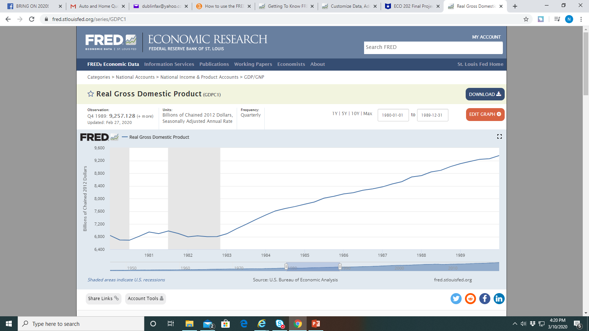
Task: Share the series on Twitter
Action: [456, 299]
